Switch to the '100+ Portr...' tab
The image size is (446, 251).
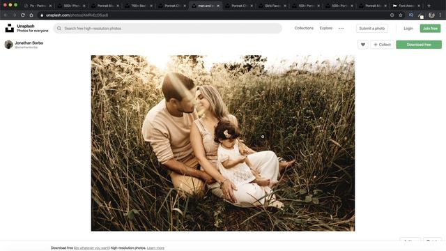point(305,6)
